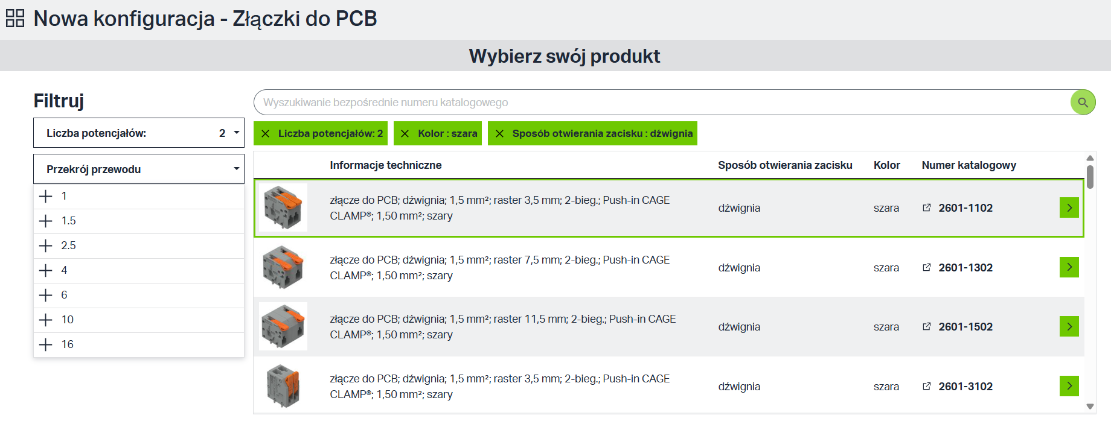Click the product list scroll down arrow
Image resolution: width=1111 pixels, height=421 pixels.
[1090, 407]
